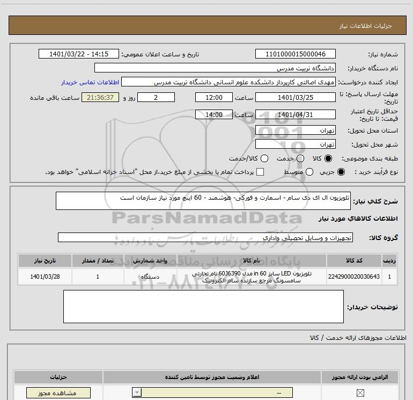The height and width of the screenshot is (400, 413).
Task: Select the جزیی purchase type radio
Action: tap(341, 172)
